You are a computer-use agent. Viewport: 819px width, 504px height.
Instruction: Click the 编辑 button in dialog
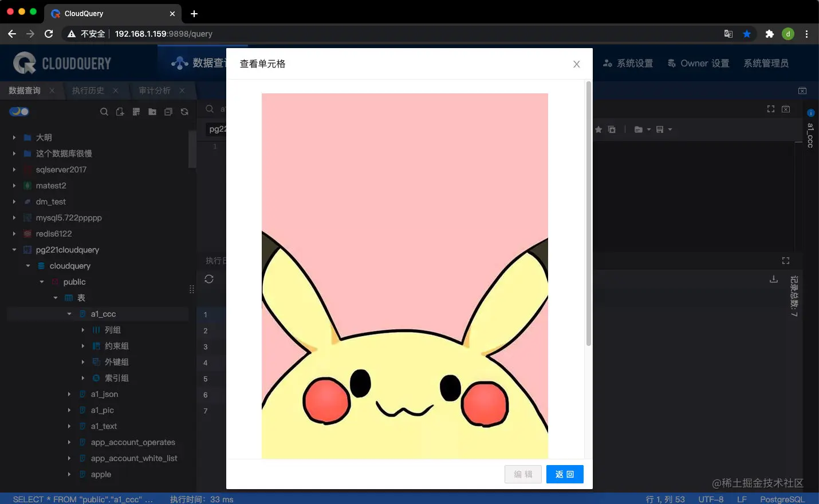(x=523, y=474)
